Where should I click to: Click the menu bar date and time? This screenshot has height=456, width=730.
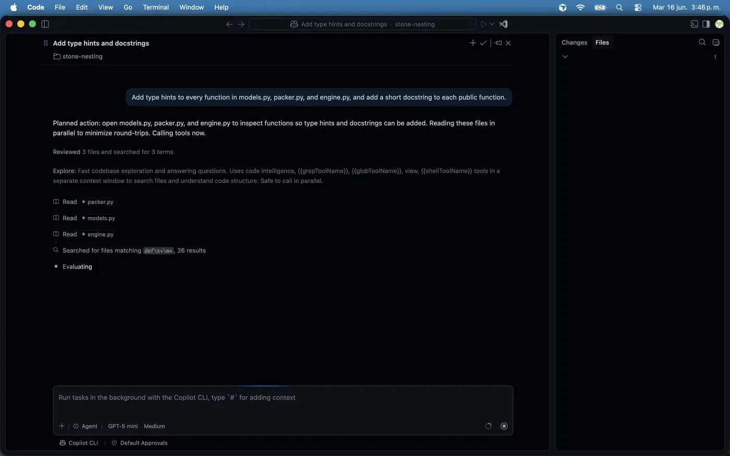[x=687, y=7]
